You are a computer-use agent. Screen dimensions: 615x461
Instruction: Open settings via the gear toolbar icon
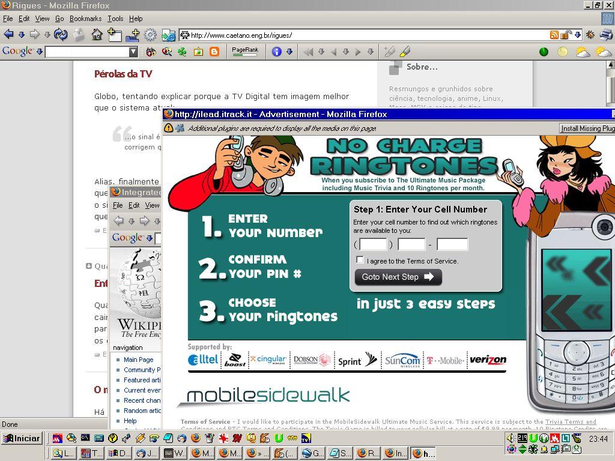pyautogui.click(x=150, y=35)
